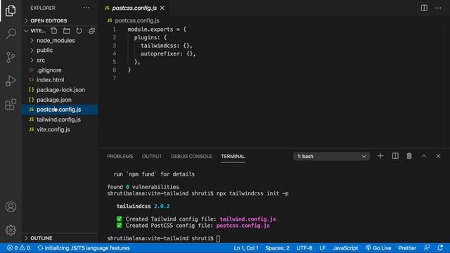The height and width of the screenshot is (253, 450).
Task: Select the Terminal tab
Action: pyautogui.click(x=233, y=156)
